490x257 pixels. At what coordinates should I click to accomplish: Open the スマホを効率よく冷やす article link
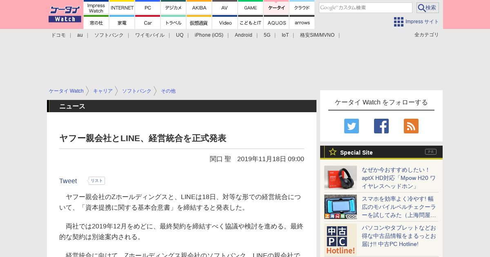[399, 207]
